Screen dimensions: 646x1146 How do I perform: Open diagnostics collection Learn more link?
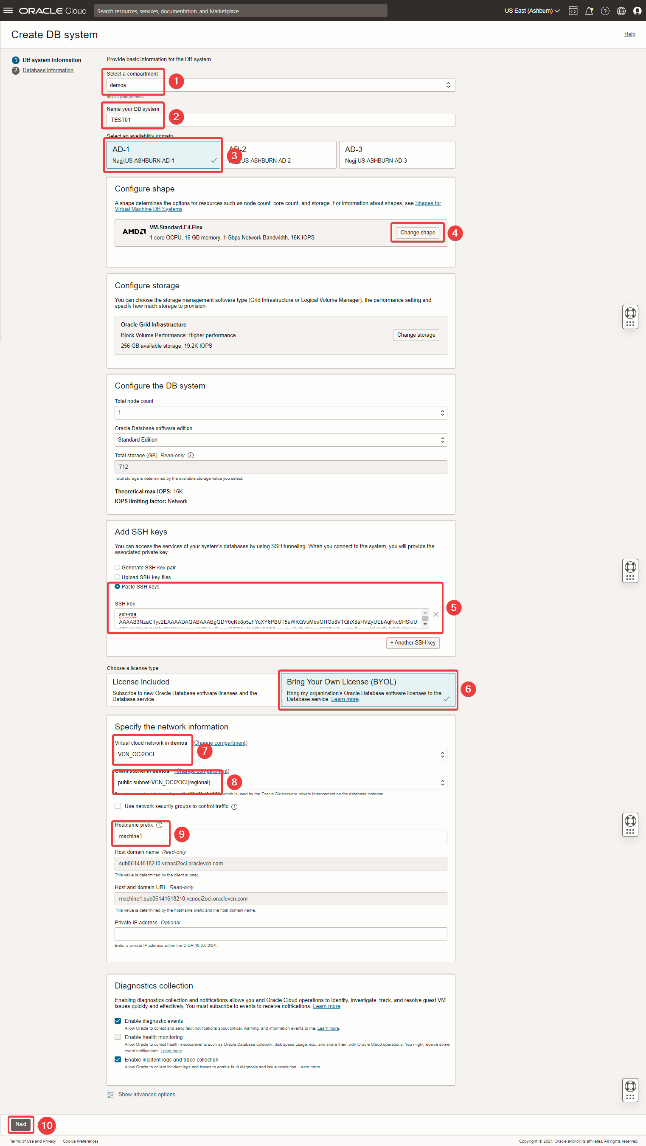326,1006
